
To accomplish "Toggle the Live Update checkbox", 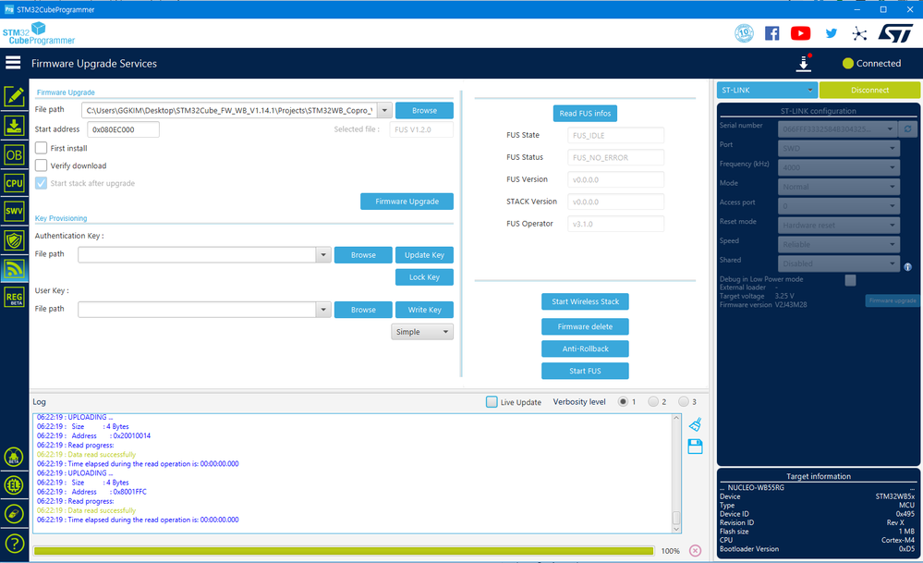I will tap(492, 401).
